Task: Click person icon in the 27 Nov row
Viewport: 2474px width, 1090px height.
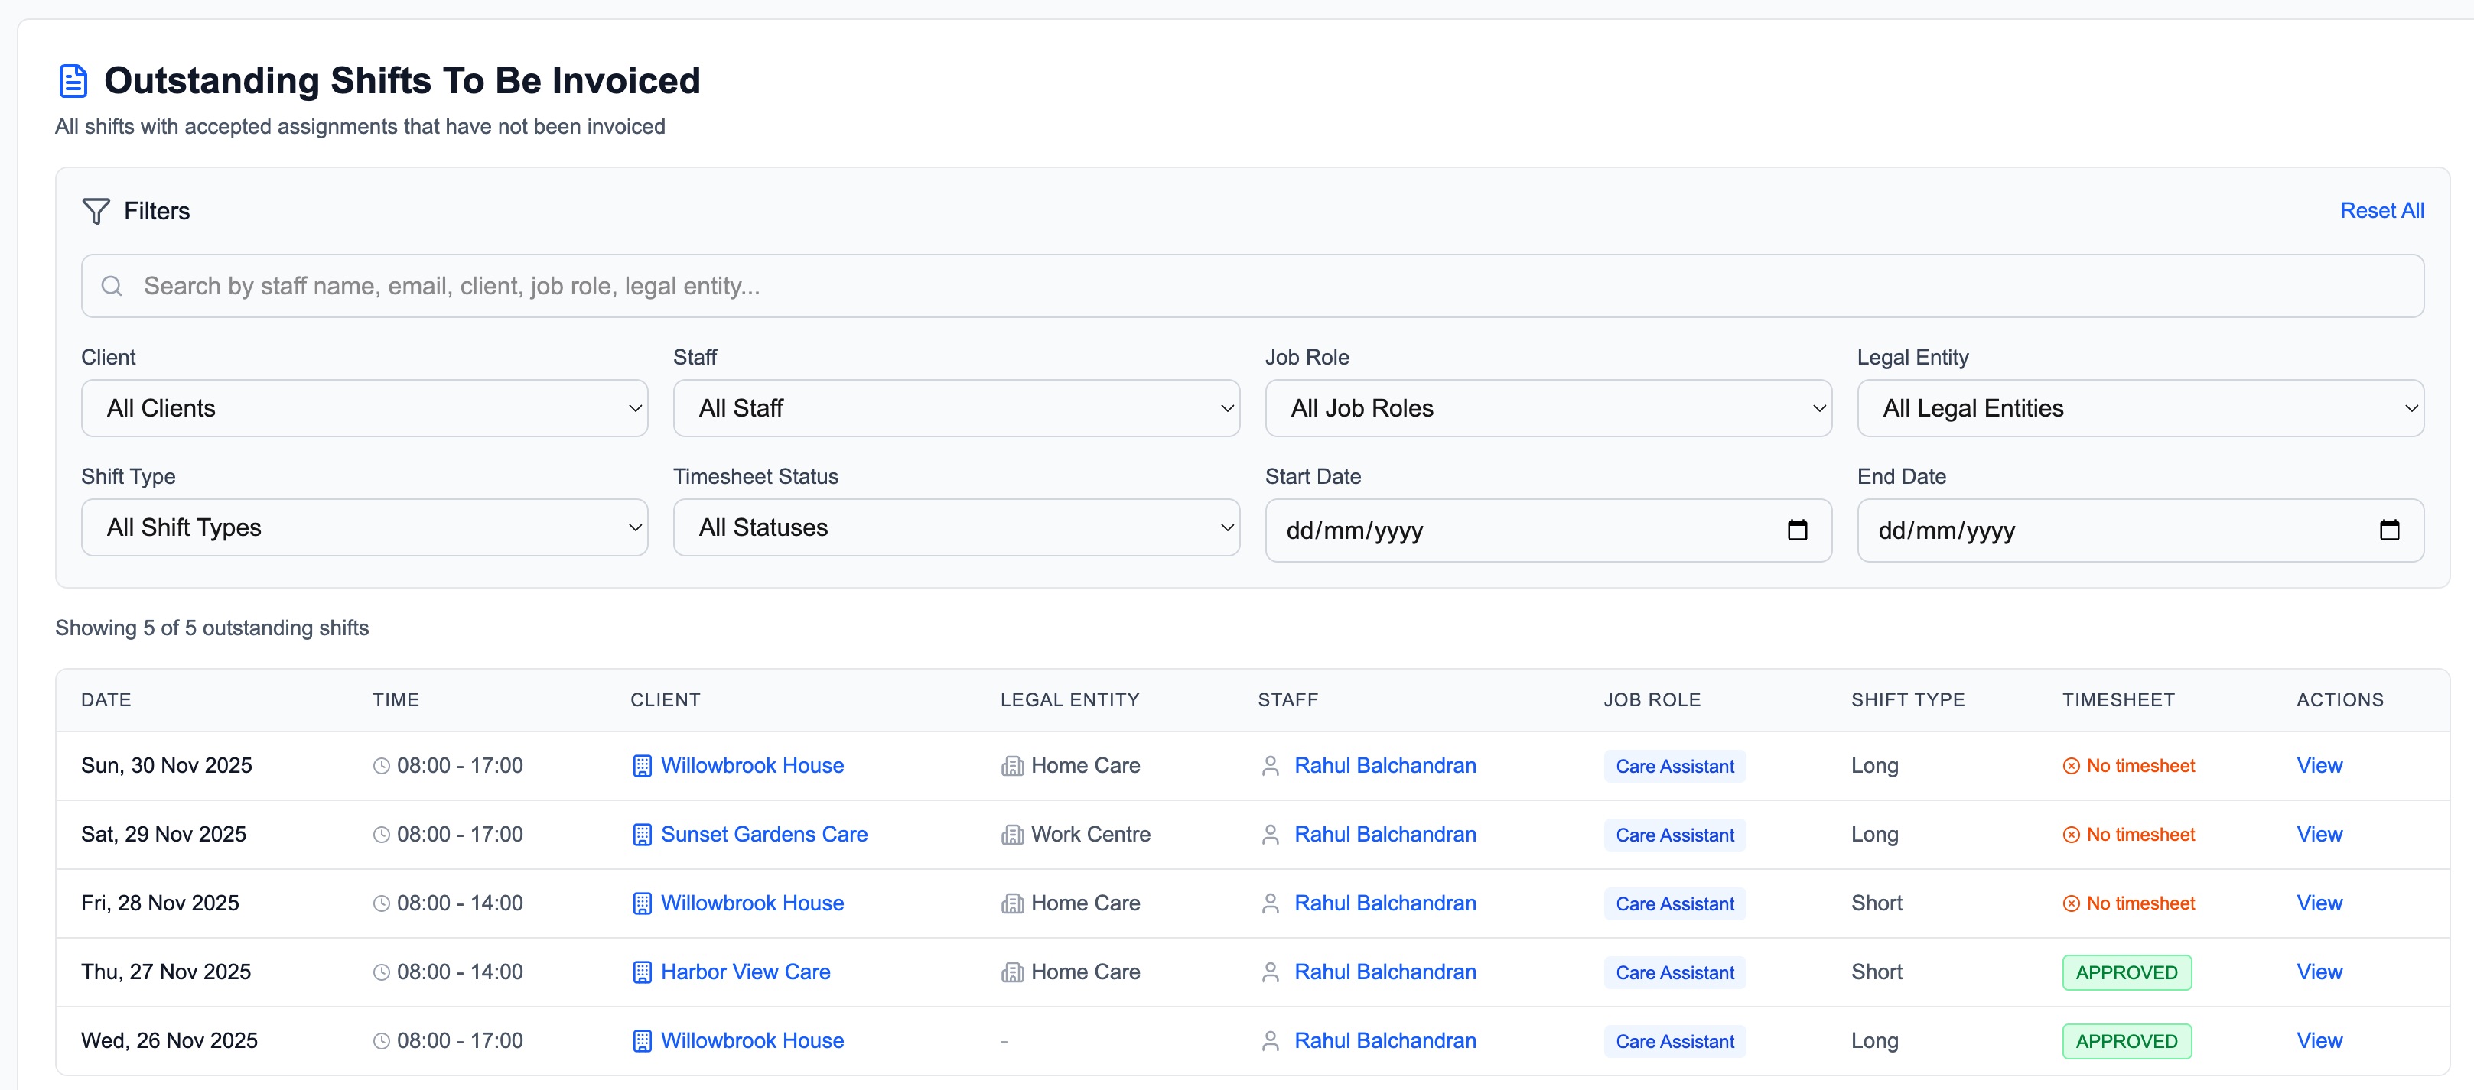Action: (x=1270, y=972)
